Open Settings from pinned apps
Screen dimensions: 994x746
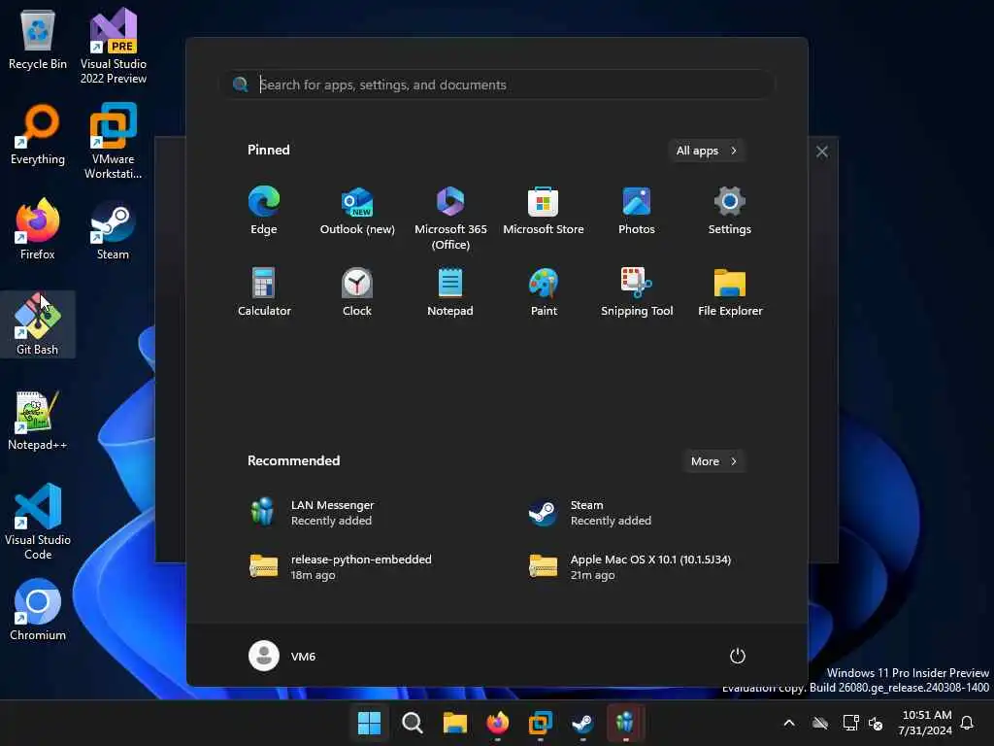coord(730,211)
